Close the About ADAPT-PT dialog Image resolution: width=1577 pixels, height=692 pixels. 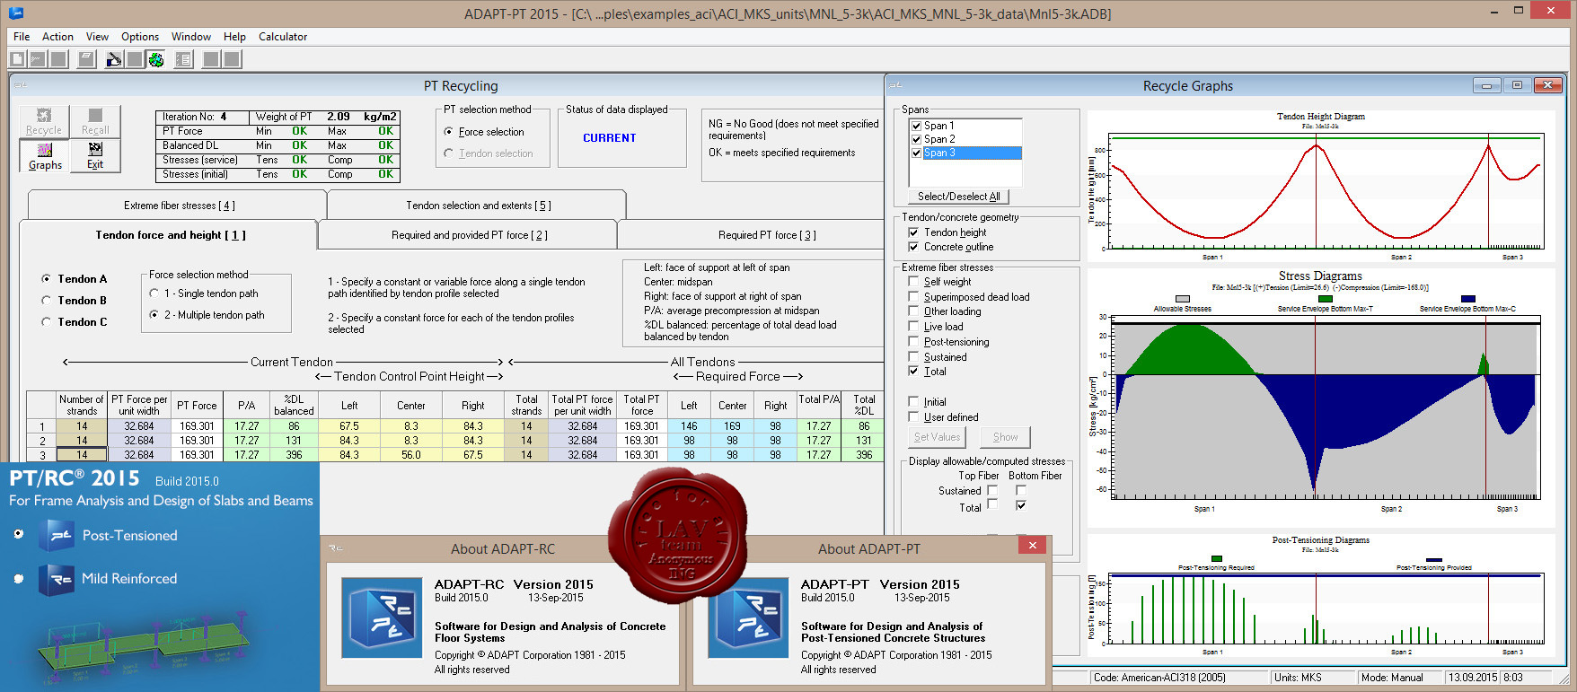click(x=1033, y=545)
